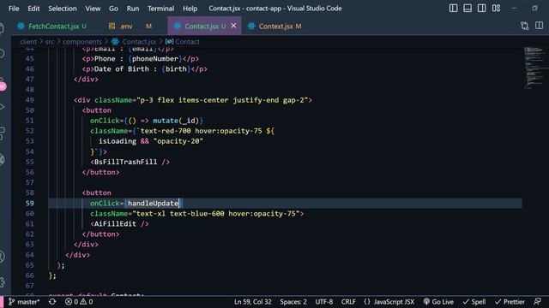Click the isLoading text on line 53
The height and width of the screenshot is (308, 549).
coord(118,141)
